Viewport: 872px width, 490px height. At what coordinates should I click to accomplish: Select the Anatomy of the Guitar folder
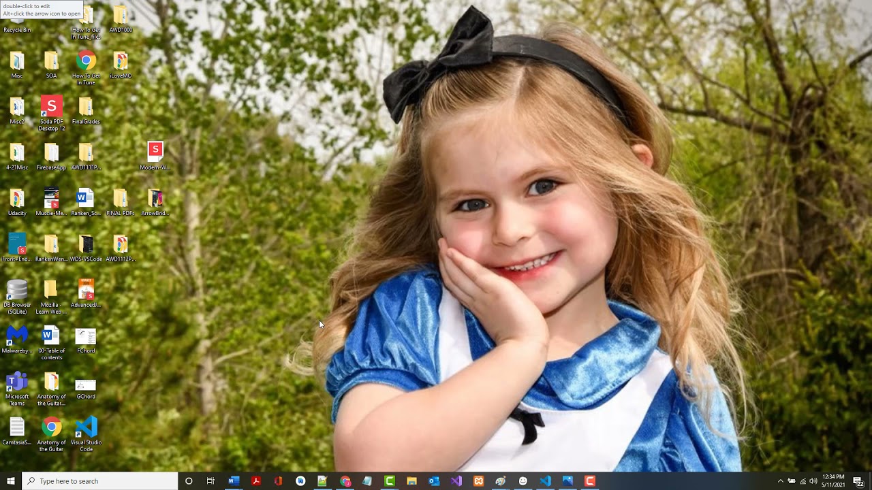coord(51,389)
